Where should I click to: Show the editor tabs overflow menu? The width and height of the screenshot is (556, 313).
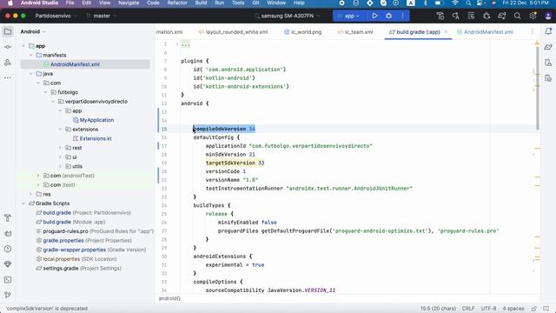pos(532,32)
